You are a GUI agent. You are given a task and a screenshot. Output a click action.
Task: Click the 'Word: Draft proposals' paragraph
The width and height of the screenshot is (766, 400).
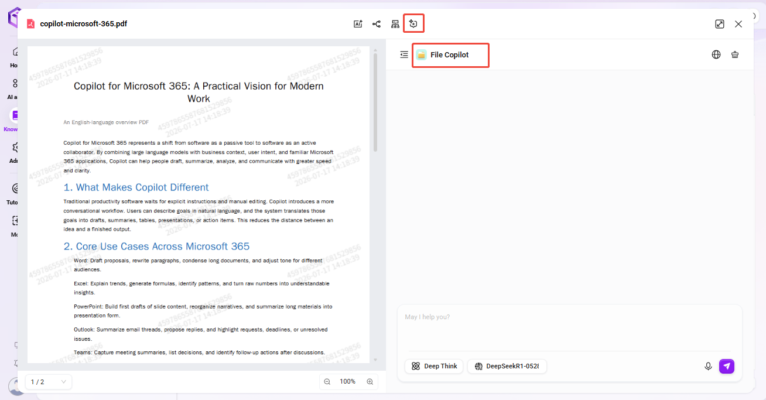pos(198,265)
